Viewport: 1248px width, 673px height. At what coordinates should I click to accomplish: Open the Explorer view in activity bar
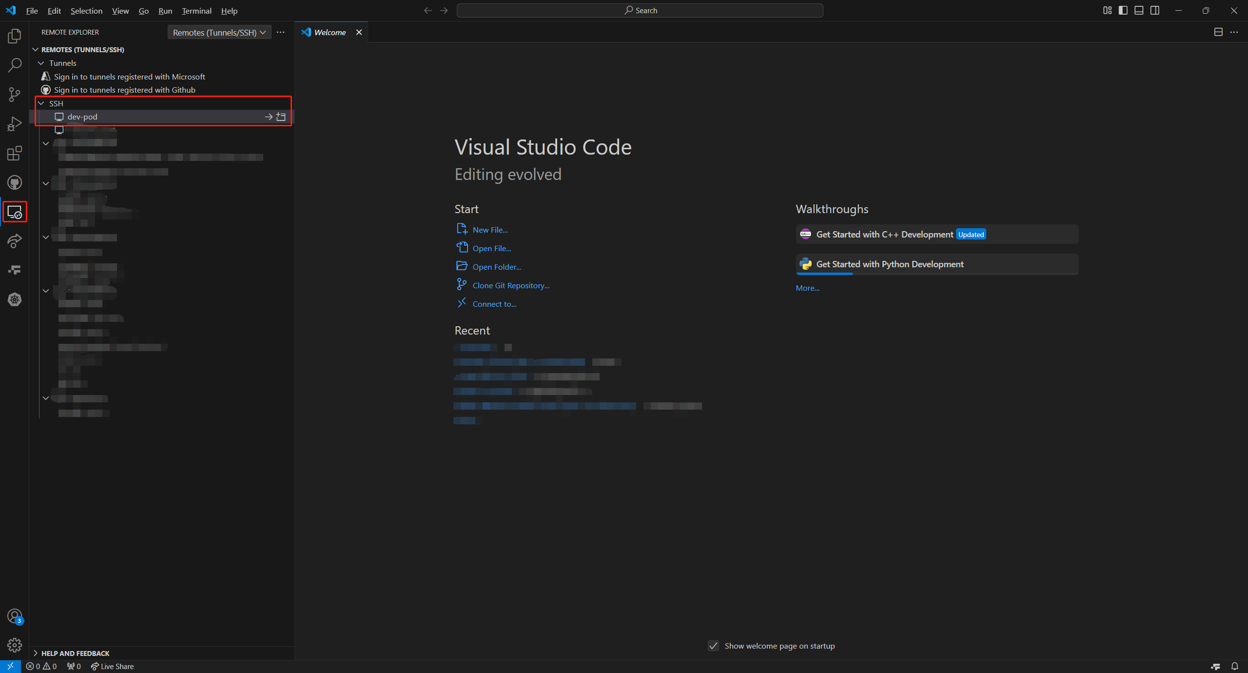(15, 36)
